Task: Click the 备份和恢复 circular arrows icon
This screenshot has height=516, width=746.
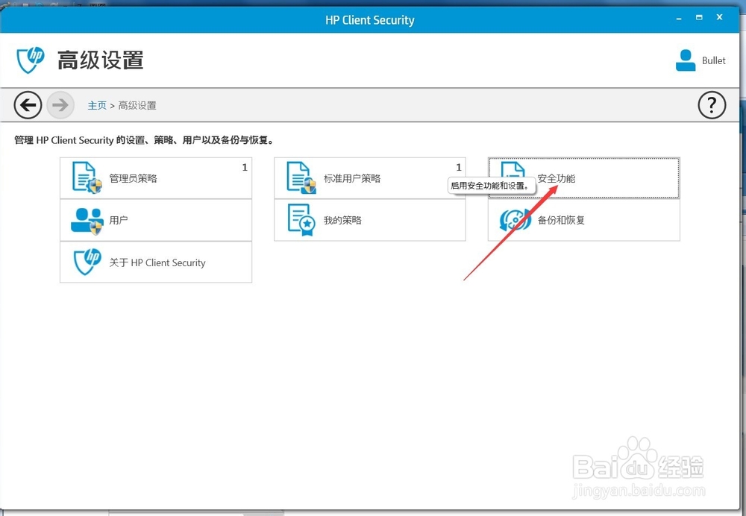Action: 515,220
